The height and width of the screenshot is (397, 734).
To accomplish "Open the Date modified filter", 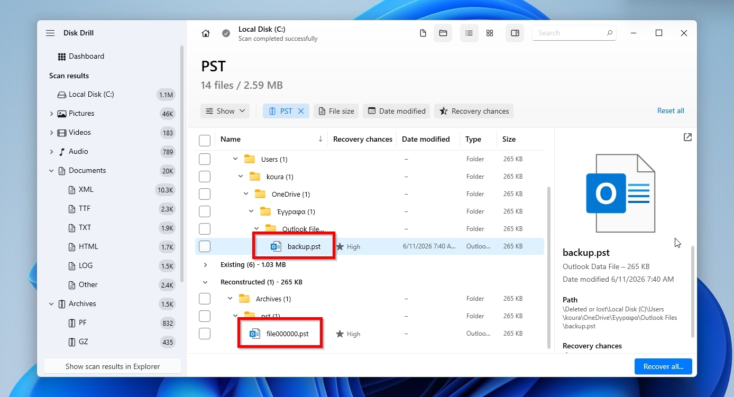I will [397, 111].
